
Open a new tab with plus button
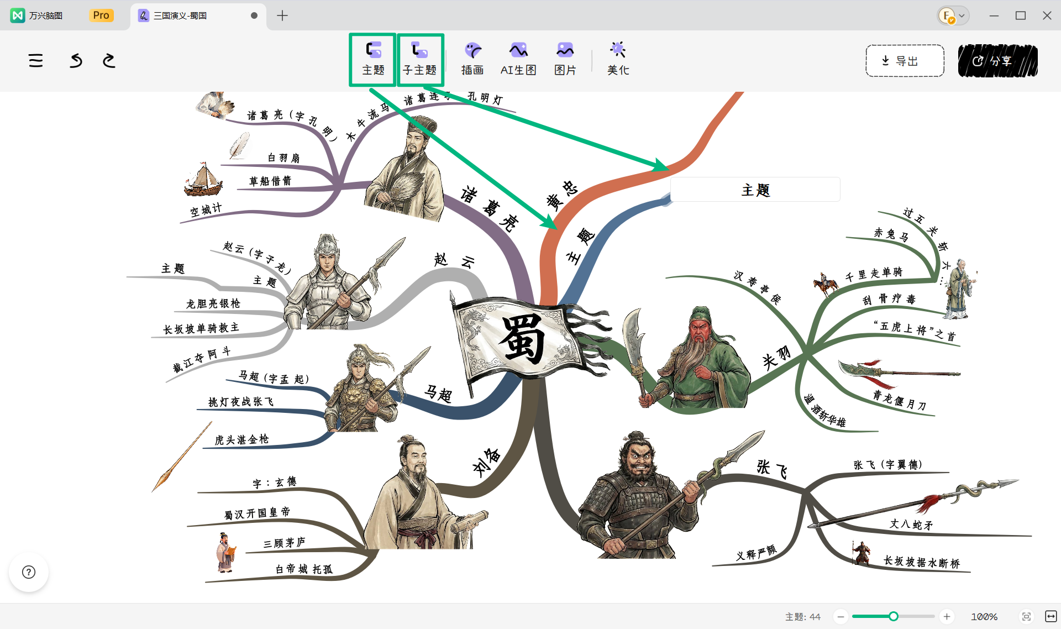point(282,15)
